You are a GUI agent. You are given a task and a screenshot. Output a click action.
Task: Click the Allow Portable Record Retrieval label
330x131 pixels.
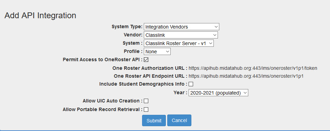[x=103, y=109]
